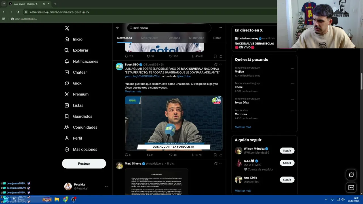Image resolution: width=363 pixels, height=204 pixels.
Task: Open search settings three-dot menu
Action: pos(220,28)
